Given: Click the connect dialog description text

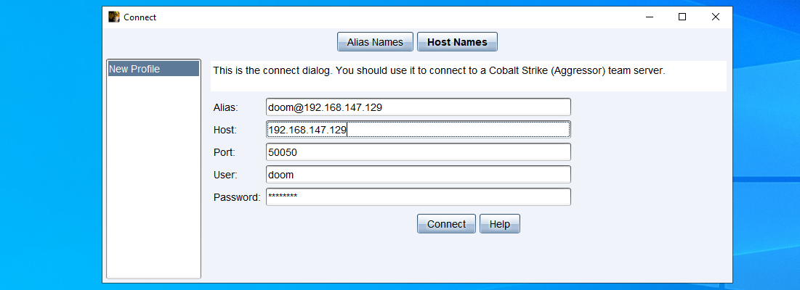Looking at the screenshot, I should (438, 72).
